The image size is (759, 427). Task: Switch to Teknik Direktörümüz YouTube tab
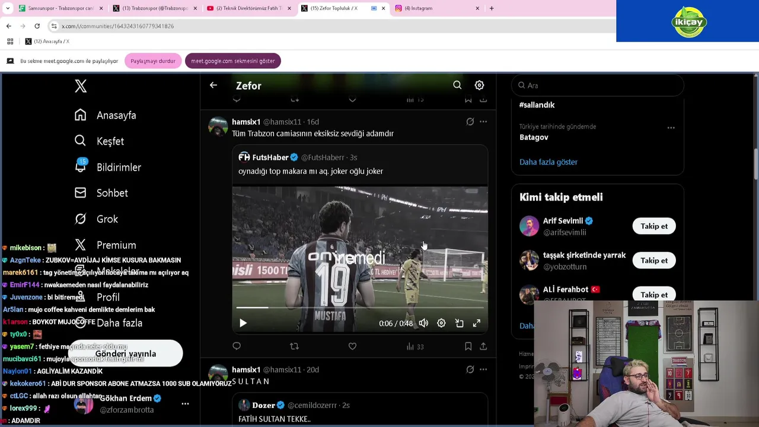point(248,8)
